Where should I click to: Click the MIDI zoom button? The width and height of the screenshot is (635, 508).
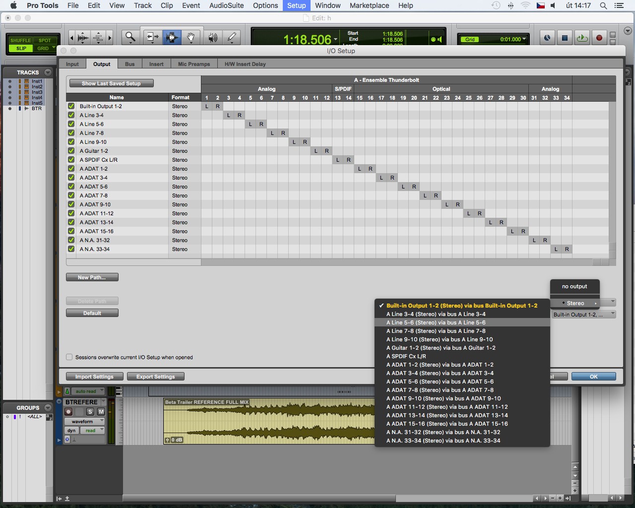98,38
